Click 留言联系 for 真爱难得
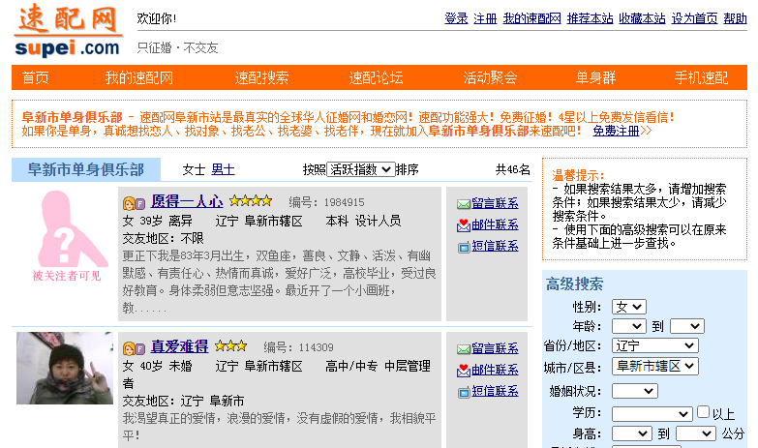 pos(495,348)
